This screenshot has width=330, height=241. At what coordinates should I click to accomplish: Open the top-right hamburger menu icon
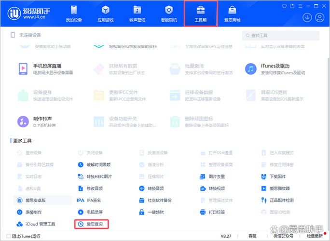point(300,6)
